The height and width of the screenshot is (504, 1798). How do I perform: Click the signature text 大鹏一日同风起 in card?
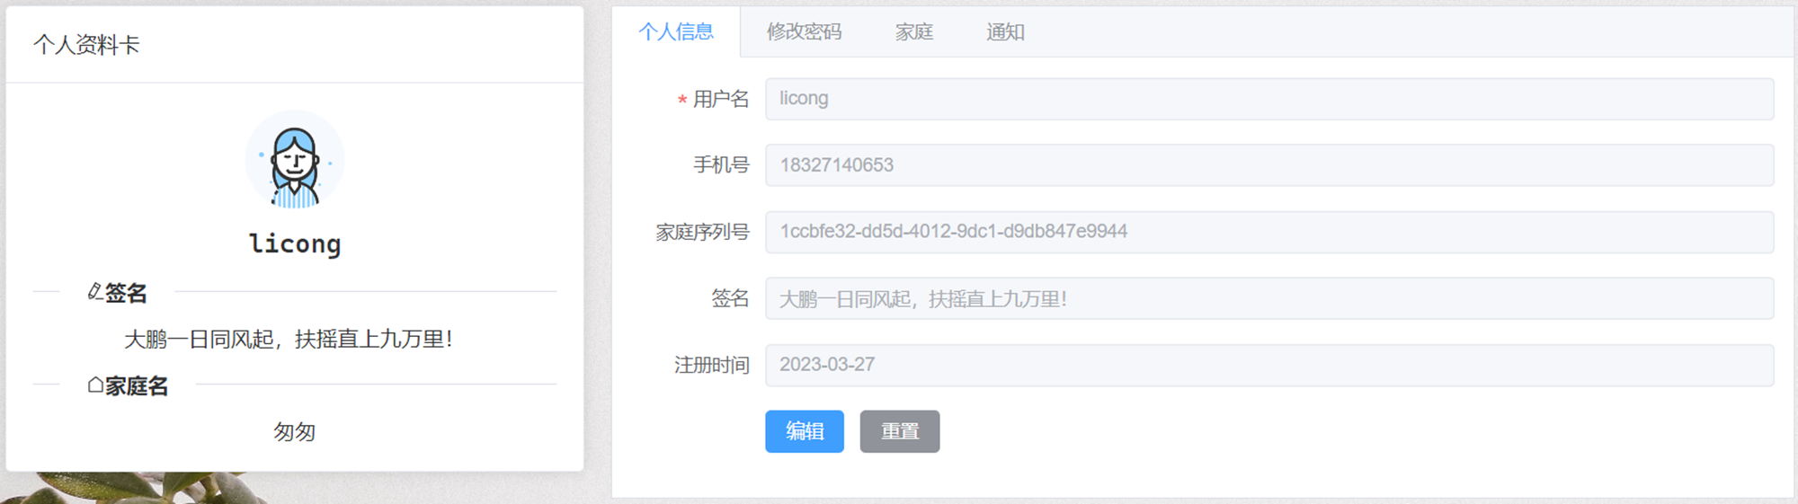288,339
